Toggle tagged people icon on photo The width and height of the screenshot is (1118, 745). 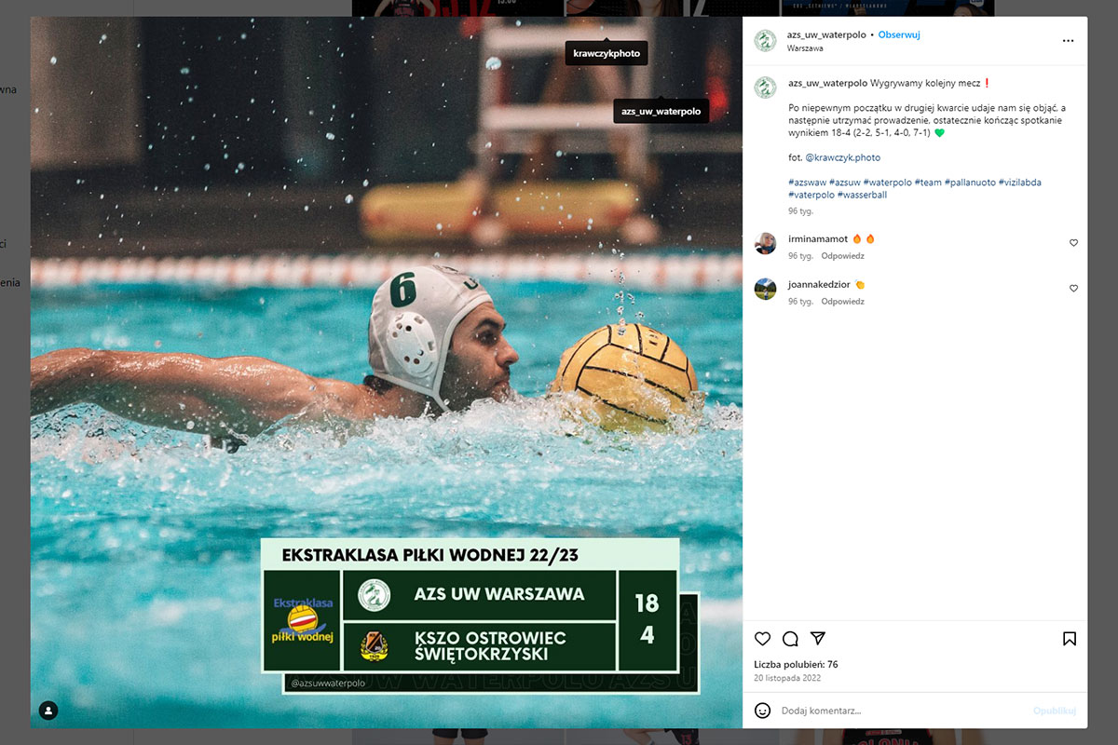[x=48, y=711]
